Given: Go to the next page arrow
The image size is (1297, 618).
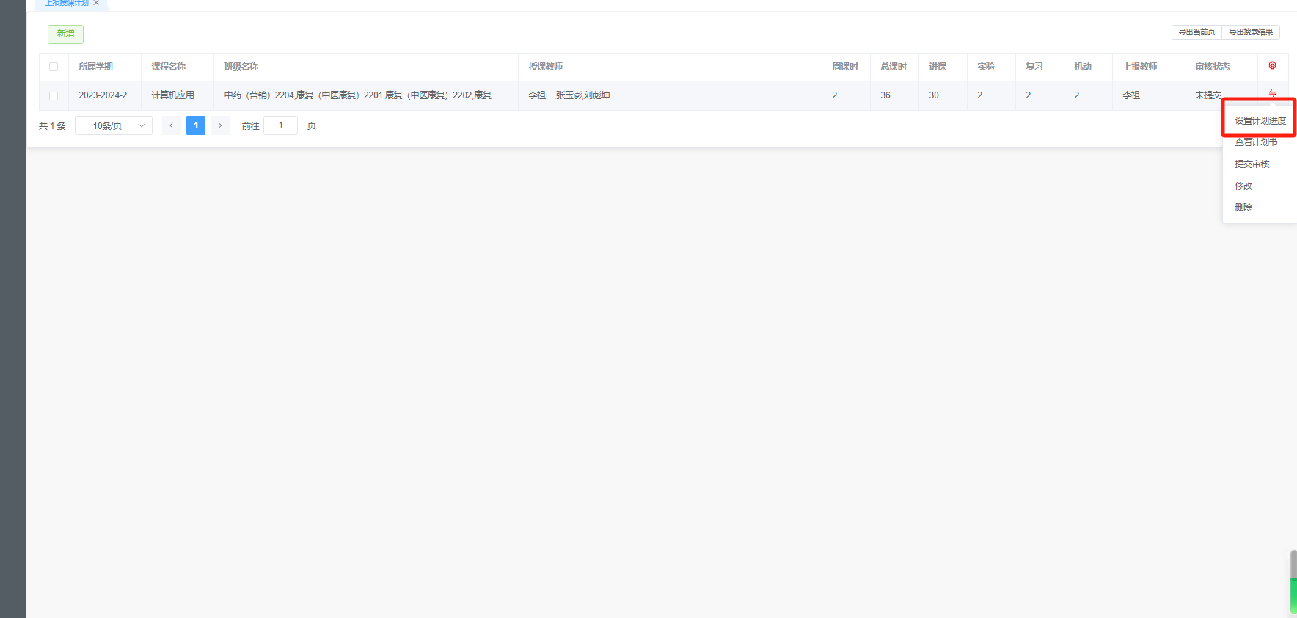Looking at the screenshot, I should pos(220,125).
